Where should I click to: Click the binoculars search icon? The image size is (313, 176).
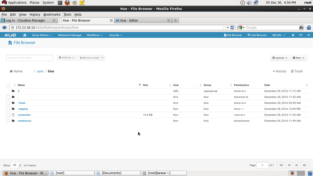coord(301,28)
